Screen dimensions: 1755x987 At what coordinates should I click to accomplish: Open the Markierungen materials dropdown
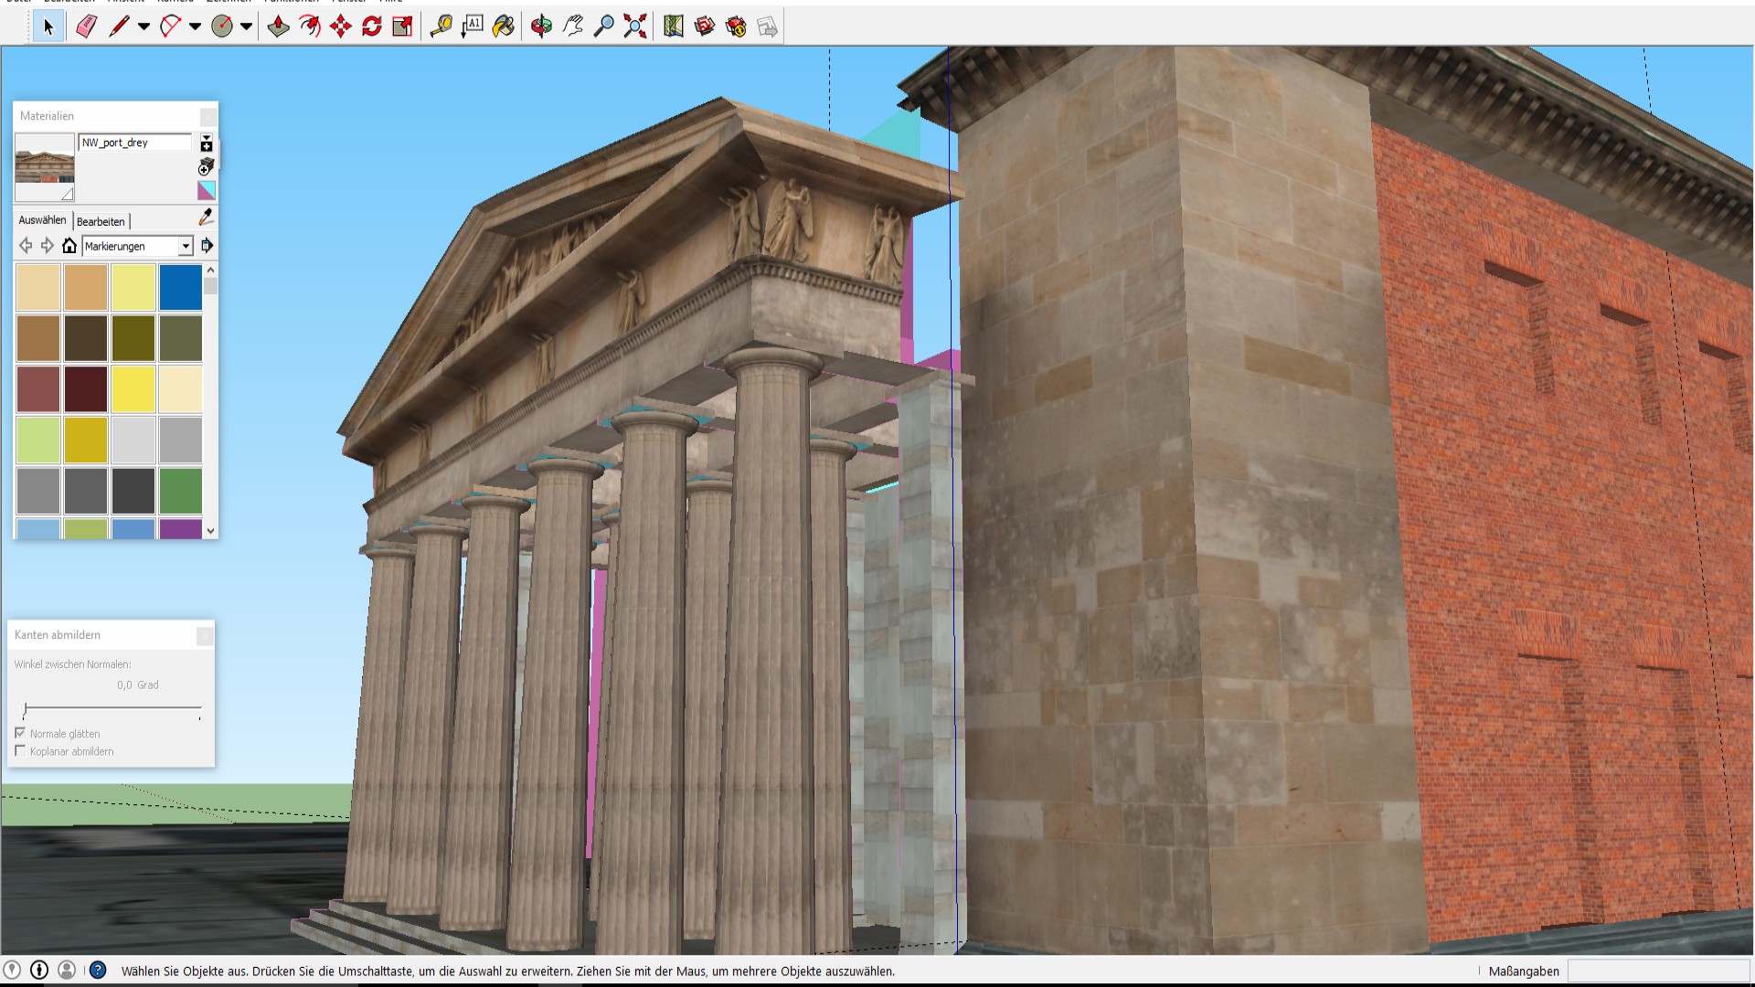tap(137, 246)
